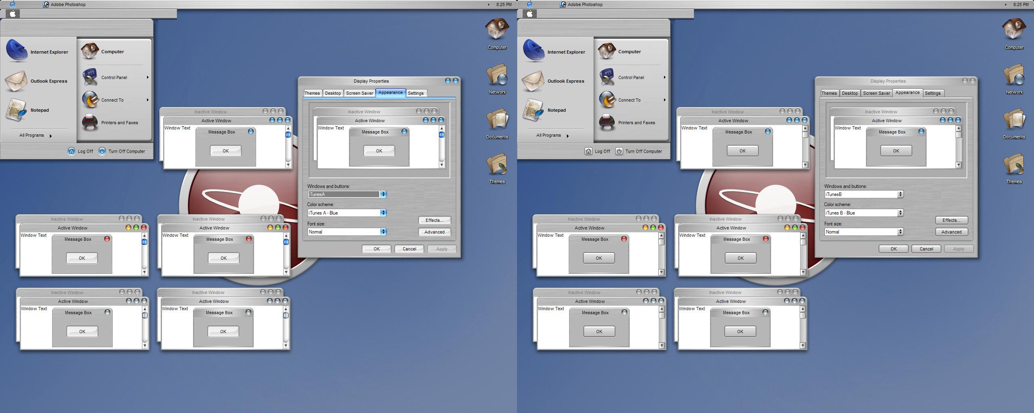The height and width of the screenshot is (413, 1034).
Task: Open the iTunesA Windows and buttons dropdown
Action: tap(347, 194)
